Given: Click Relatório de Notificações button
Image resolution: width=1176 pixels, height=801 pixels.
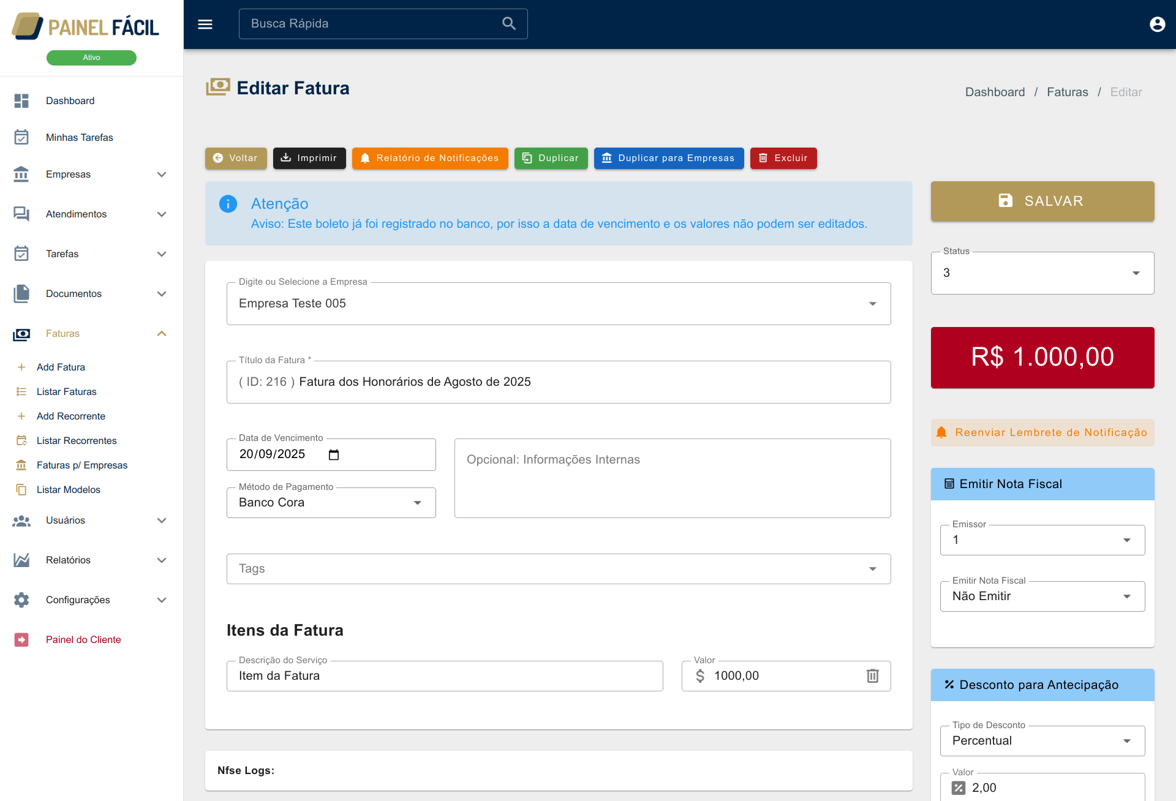Looking at the screenshot, I should click(430, 158).
